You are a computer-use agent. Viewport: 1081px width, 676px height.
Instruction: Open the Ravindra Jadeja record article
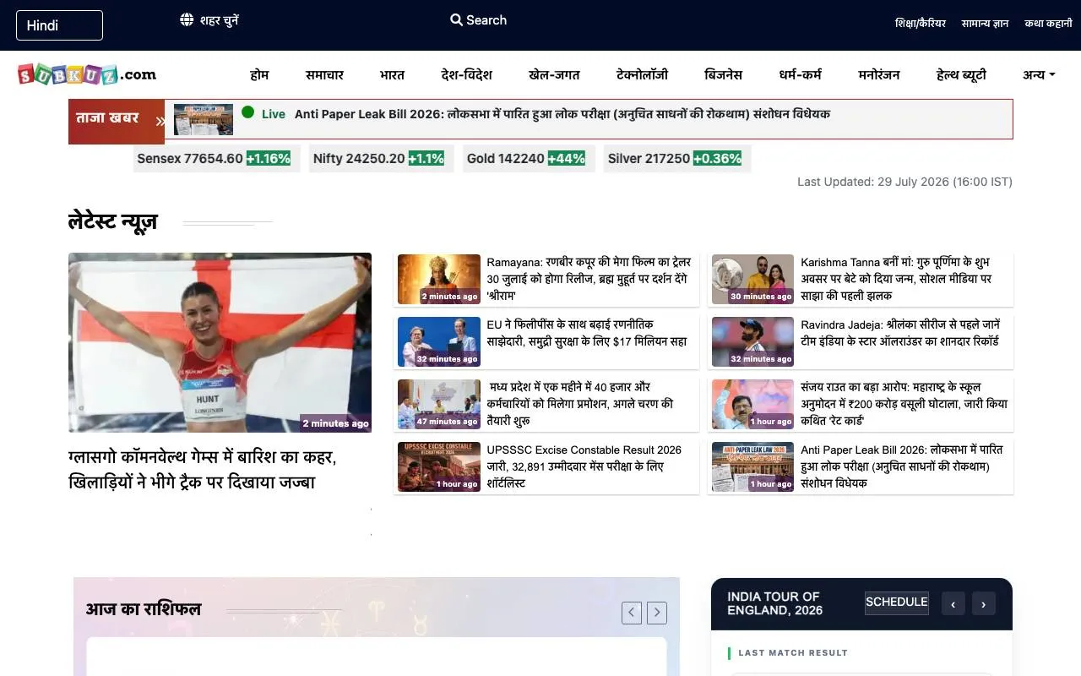click(900, 333)
